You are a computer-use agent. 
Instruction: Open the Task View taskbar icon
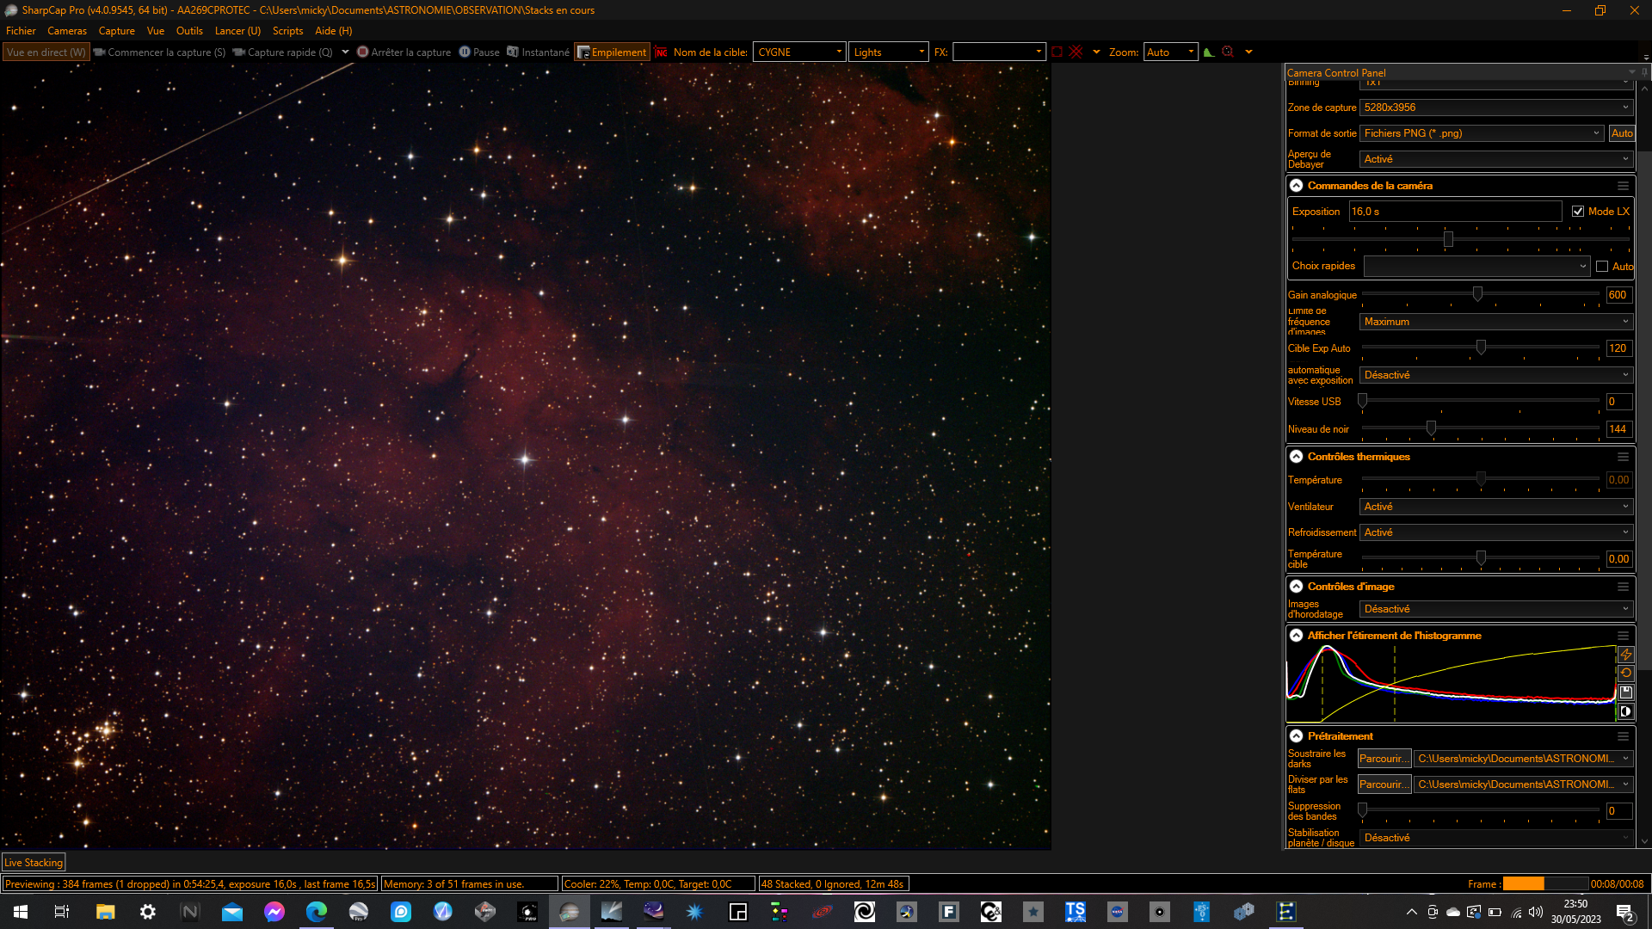click(62, 912)
